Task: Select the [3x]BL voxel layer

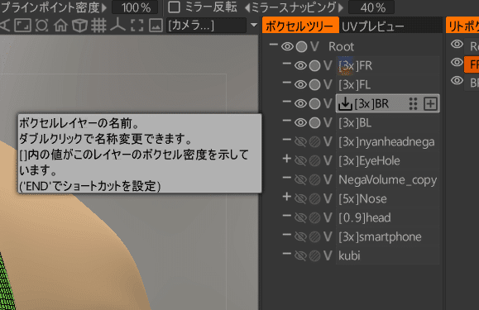Action: point(387,122)
